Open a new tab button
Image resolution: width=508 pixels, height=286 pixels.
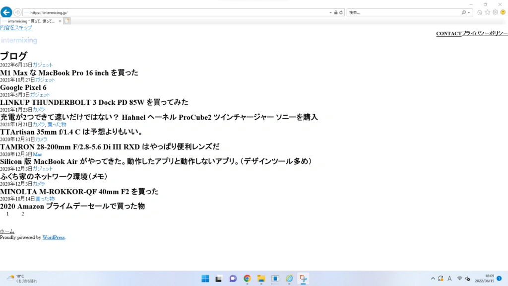tap(67, 21)
